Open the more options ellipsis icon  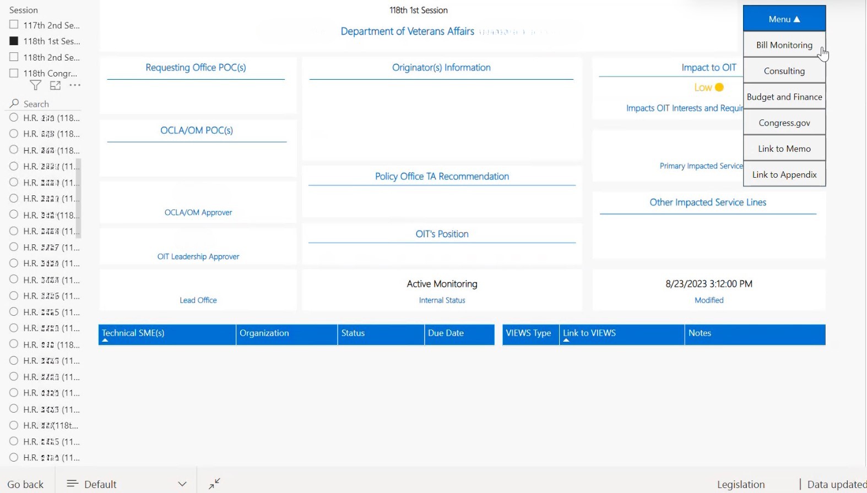coord(75,85)
